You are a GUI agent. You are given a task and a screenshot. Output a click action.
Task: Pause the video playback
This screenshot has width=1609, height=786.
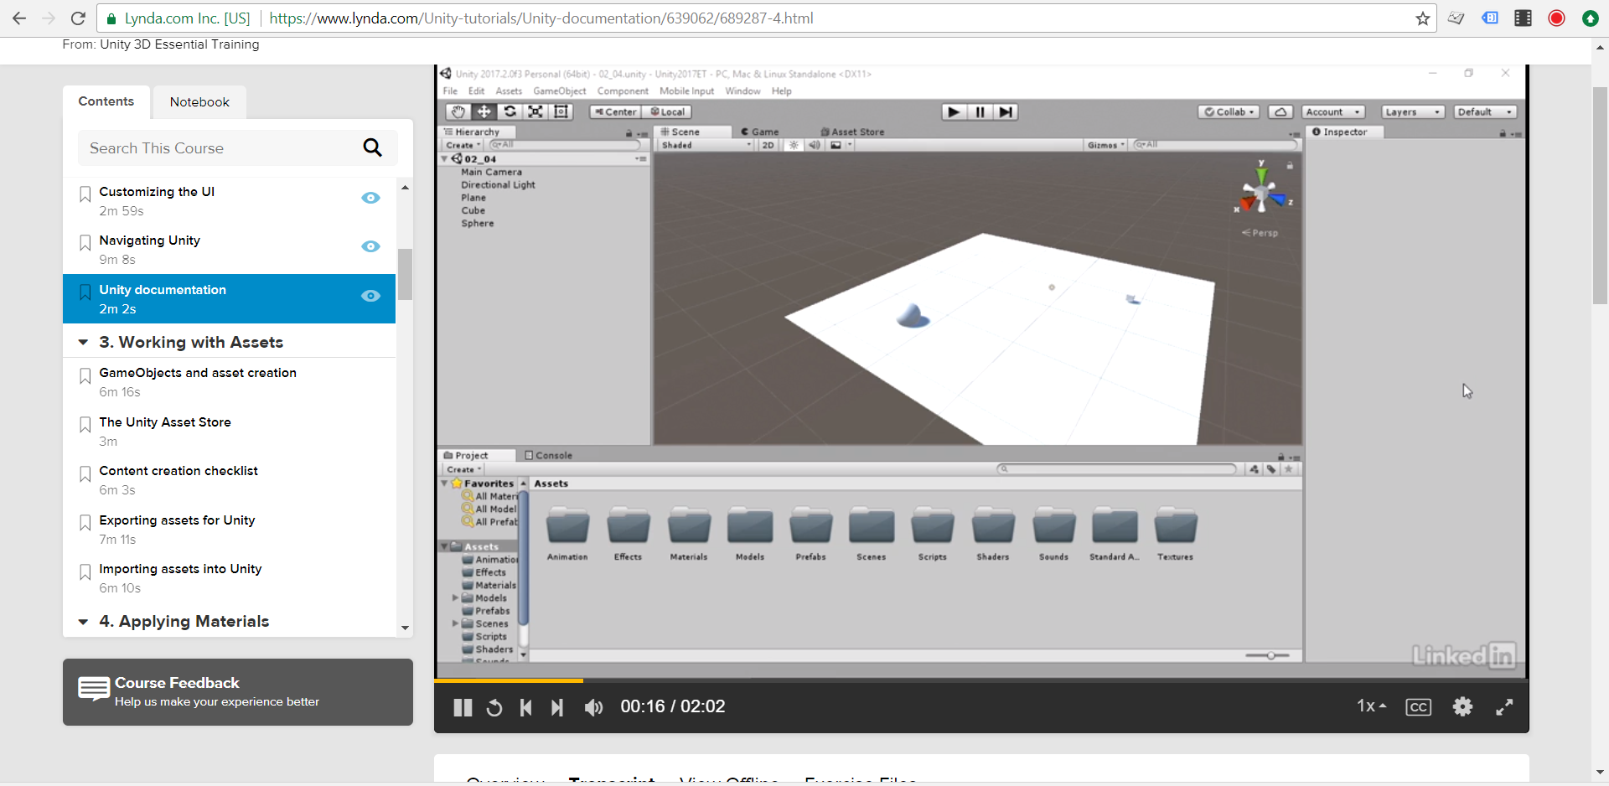pyautogui.click(x=463, y=707)
